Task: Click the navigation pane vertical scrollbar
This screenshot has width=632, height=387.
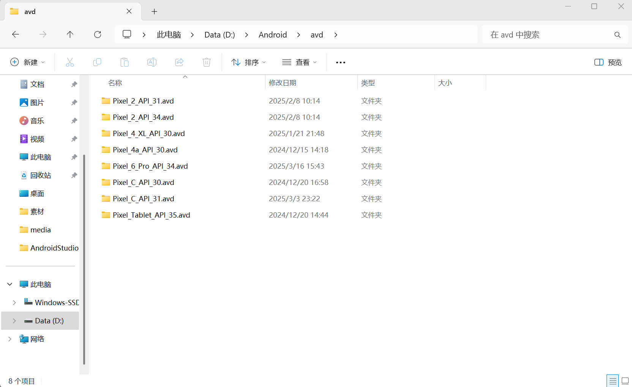Action: coord(84,259)
